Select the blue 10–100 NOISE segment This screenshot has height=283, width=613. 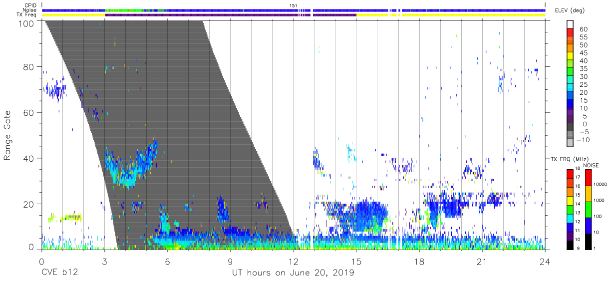point(588,226)
